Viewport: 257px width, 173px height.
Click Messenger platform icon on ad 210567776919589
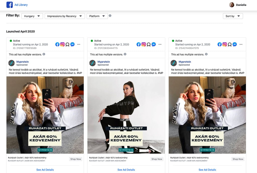click(73, 44)
